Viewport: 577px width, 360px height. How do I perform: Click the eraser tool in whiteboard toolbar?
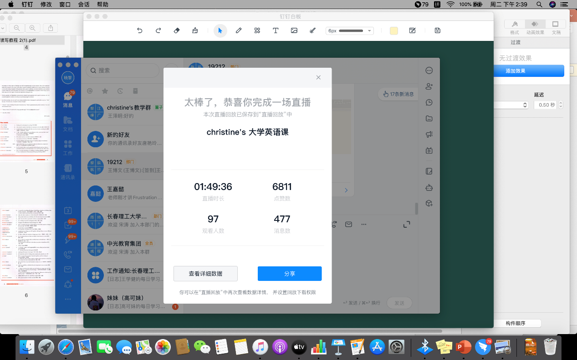[x=177, y=30]
